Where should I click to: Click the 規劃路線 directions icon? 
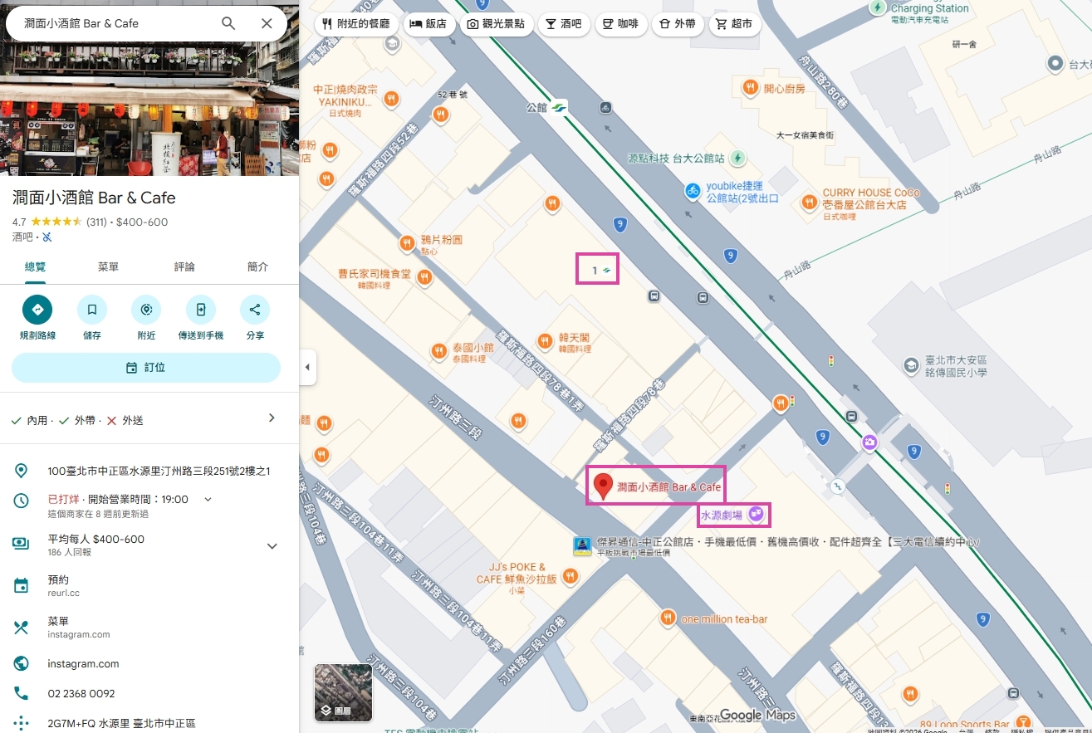[x=37, y=310]
